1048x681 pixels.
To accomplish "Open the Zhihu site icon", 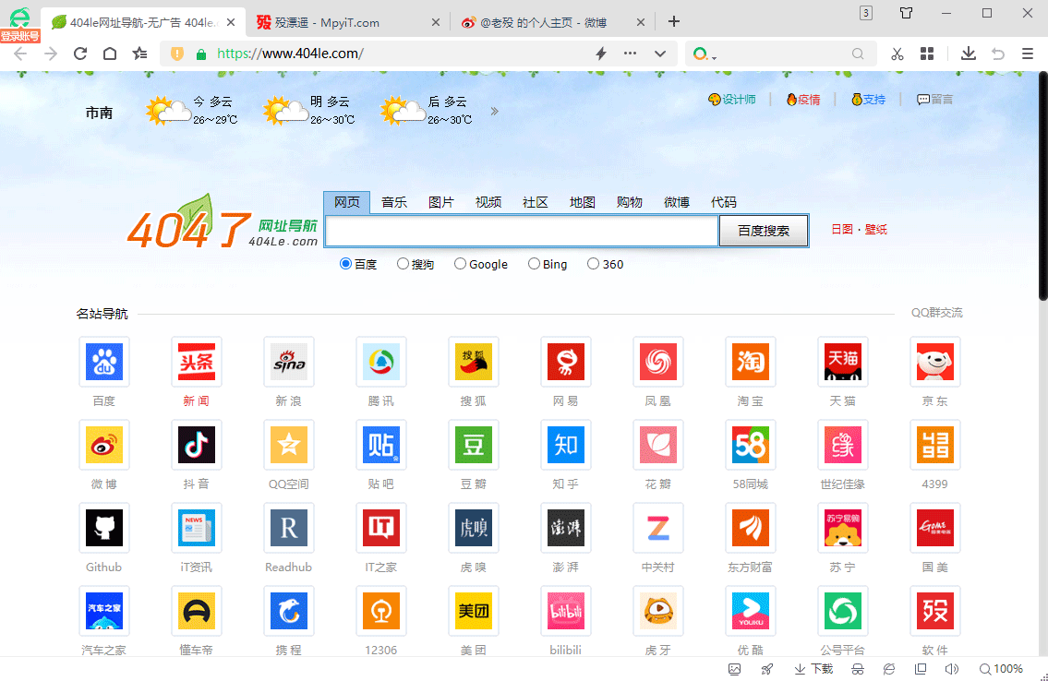I will pyautogui.click(x=565, y=445).
